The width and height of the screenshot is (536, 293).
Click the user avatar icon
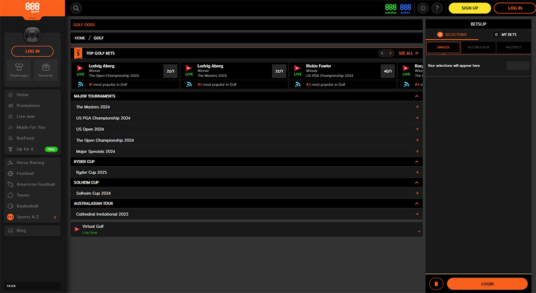coord(32,34)
